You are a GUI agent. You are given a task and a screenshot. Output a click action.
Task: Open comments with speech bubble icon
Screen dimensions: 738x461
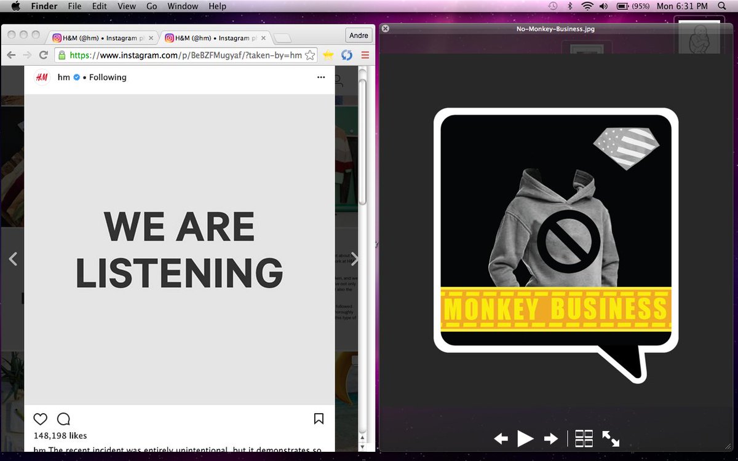[x=63, y=419]
